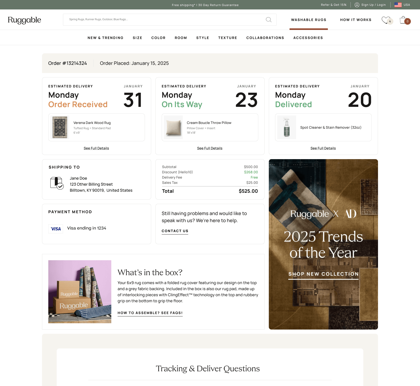Open Room menu
Viewport: 420px width, 386px height.
click(x=181, y=38)
